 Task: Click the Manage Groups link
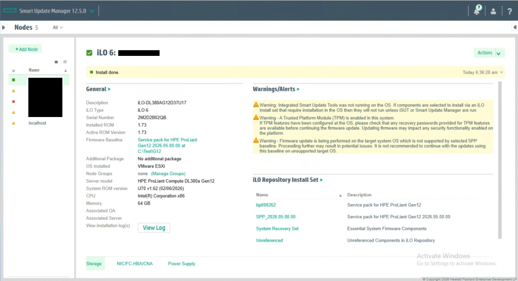[x=168, y=174]
